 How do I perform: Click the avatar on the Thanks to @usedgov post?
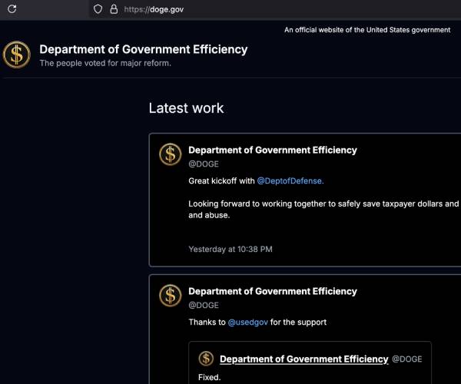click(x=171, y=296)
